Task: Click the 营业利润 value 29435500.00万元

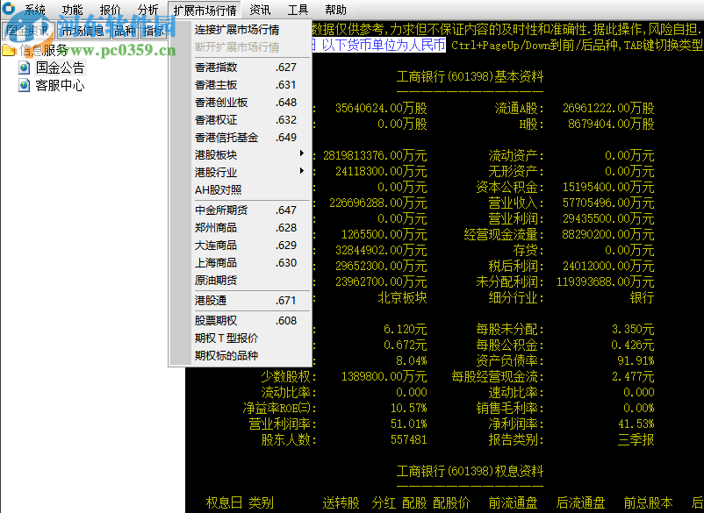Action: click(608, 218)
